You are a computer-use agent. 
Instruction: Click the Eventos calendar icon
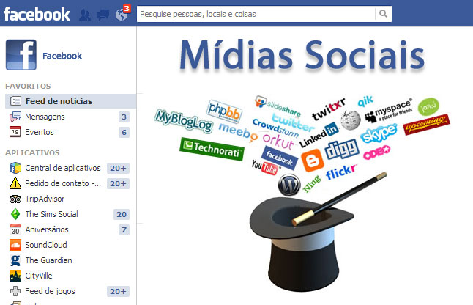pos(15,132)
